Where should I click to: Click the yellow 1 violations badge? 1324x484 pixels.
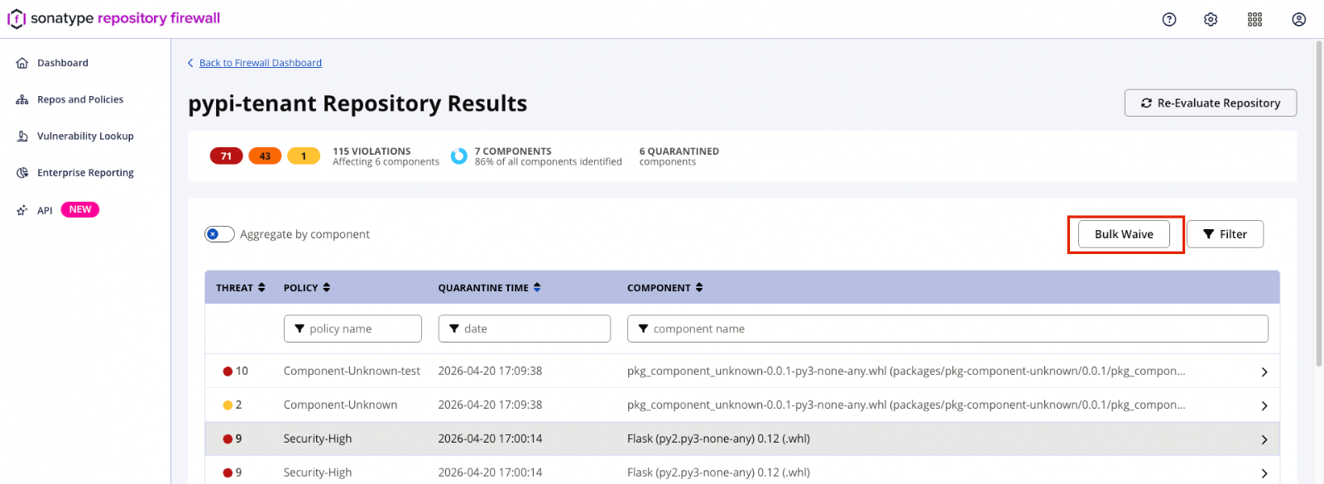point(304,156)
